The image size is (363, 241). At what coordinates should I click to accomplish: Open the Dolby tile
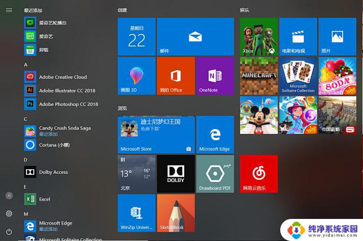[176, 174]
